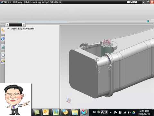The width and height of the screenshot is (154, 116).
Task: Click the left arrow above Assembly Navigator
Action: pos(7,25)
